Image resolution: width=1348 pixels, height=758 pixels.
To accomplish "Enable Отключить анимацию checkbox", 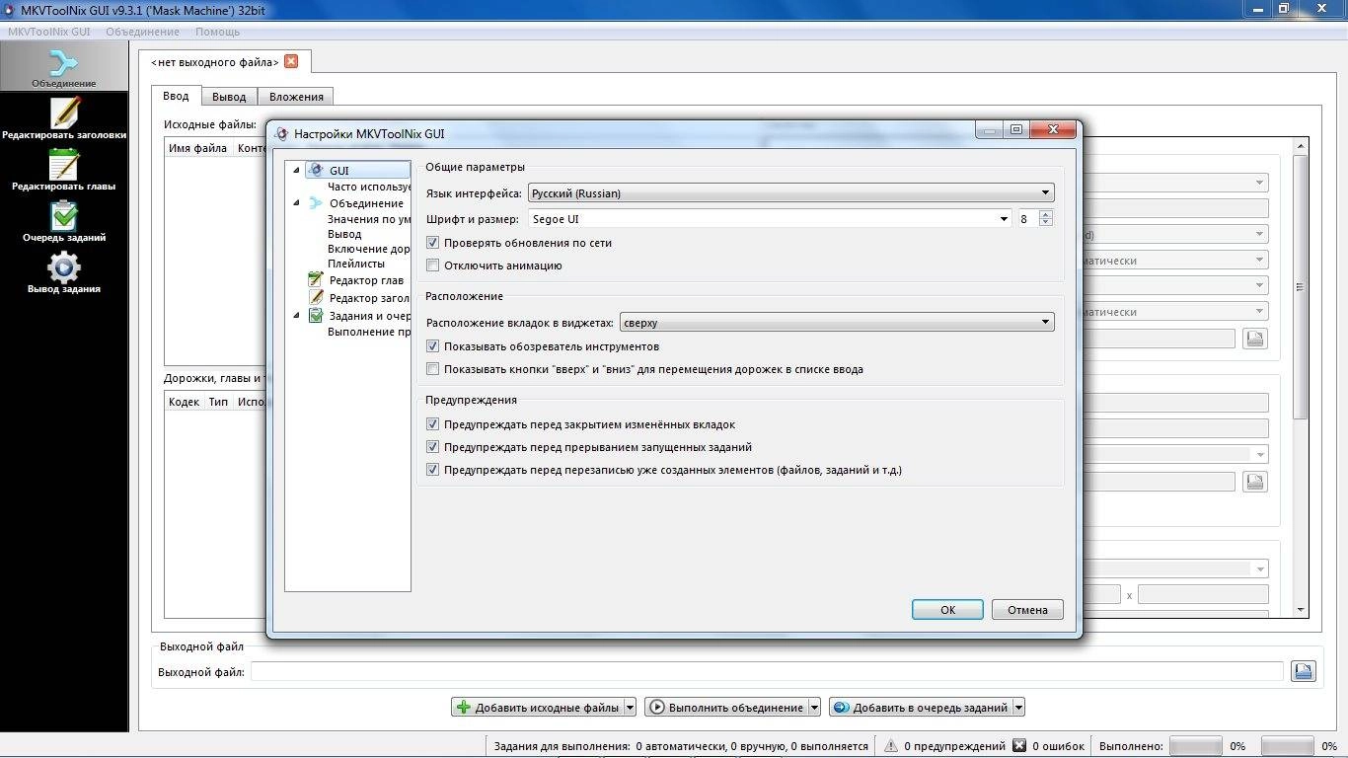I will (432, 265).
